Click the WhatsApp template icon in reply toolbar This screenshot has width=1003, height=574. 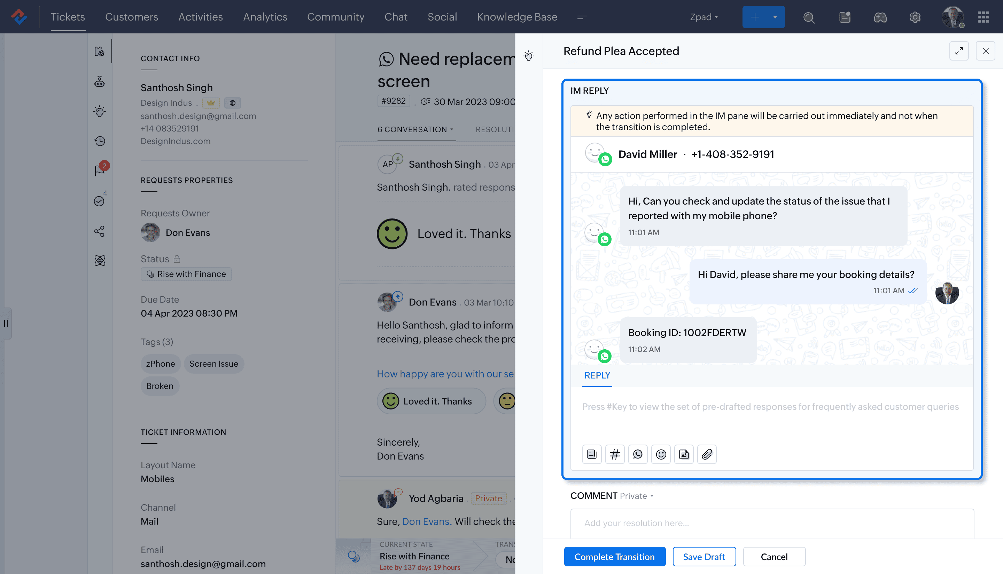tap(638, 454)
